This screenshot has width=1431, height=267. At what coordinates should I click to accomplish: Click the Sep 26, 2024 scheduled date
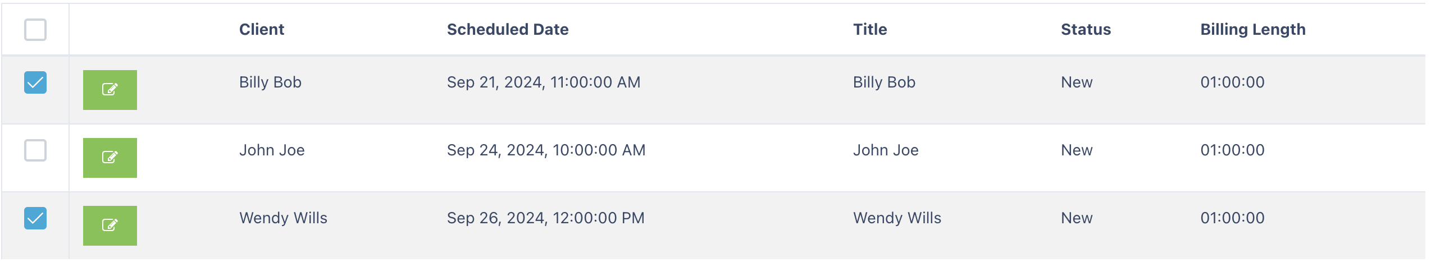(x=545, y=218)
